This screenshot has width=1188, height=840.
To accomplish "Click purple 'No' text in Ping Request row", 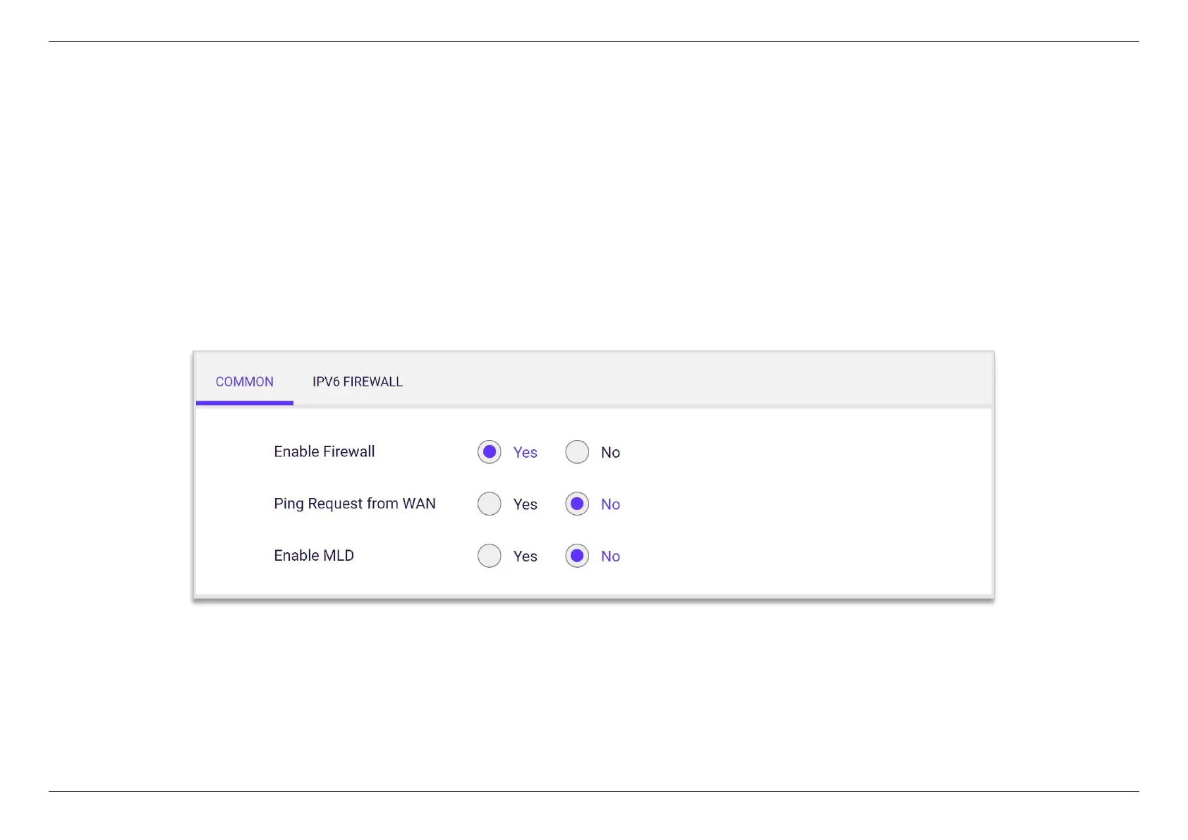I will [x=610, y=504].
